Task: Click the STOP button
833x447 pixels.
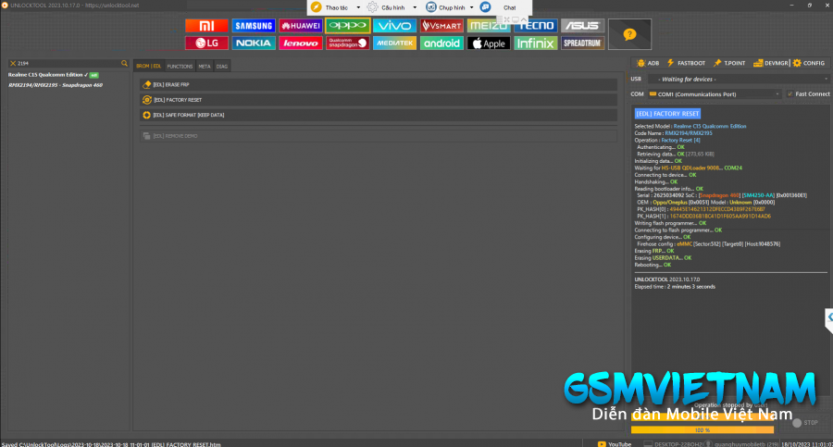Action: pos(805,423)
